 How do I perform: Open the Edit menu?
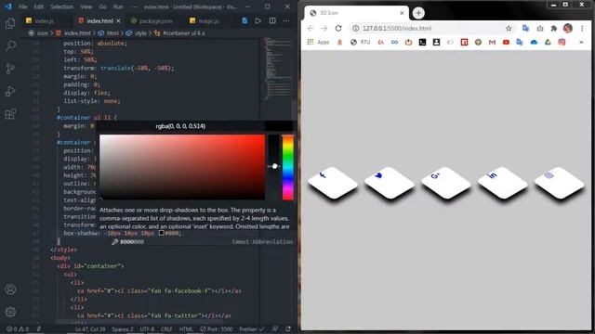(x=38, y=6)
